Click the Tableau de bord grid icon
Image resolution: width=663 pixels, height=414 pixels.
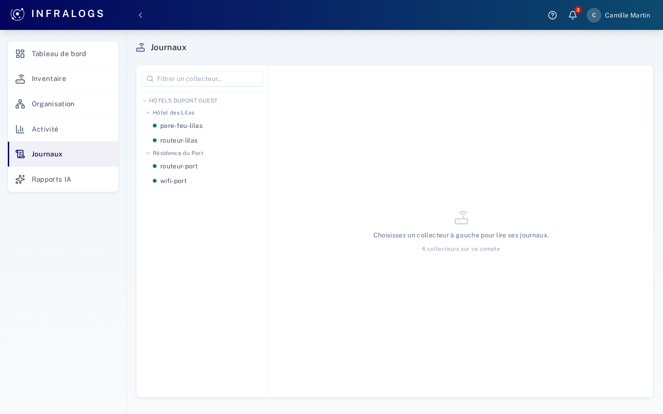tap(20, 54)
